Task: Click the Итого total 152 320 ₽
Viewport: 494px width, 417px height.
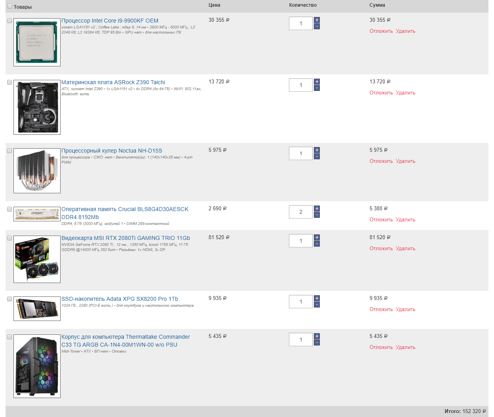Action: pyautogui.click(x=465, y=411)
